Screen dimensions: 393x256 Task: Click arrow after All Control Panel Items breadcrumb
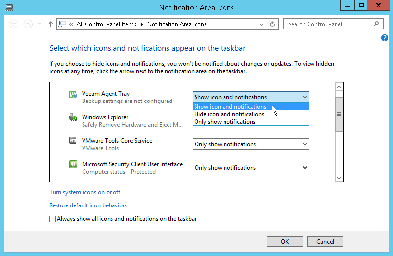tap(142, 24)
